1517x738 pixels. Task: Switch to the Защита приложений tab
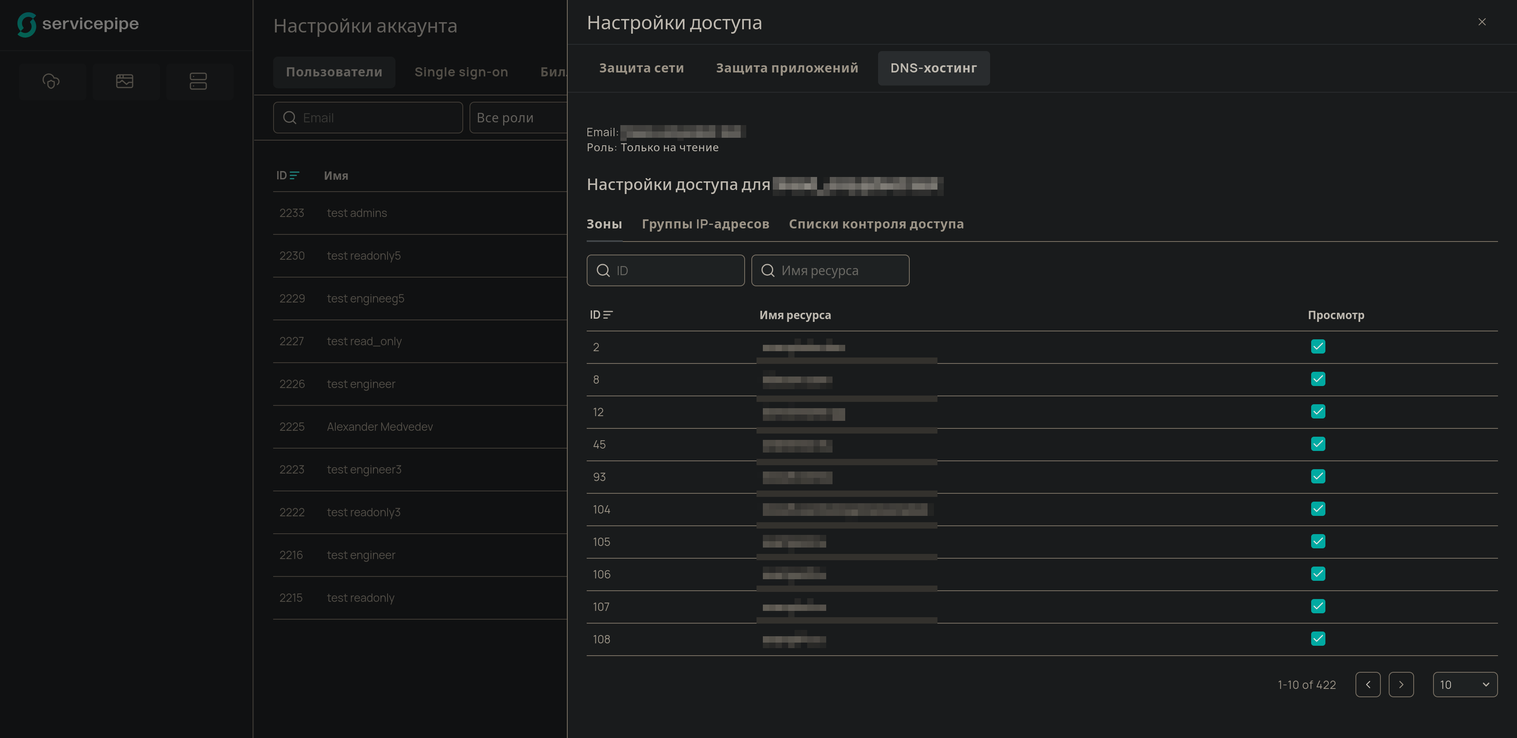[787, 68]
